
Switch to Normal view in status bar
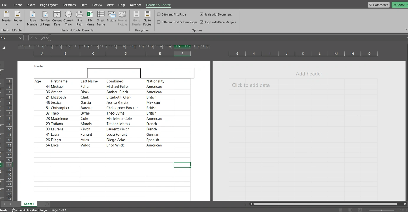click(340, 210)
